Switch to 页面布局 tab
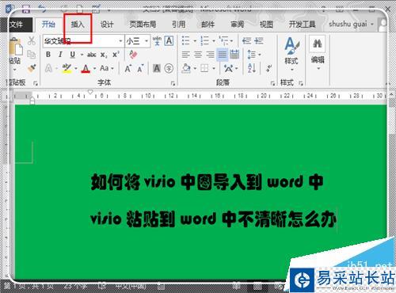 [x=143, y=25]
